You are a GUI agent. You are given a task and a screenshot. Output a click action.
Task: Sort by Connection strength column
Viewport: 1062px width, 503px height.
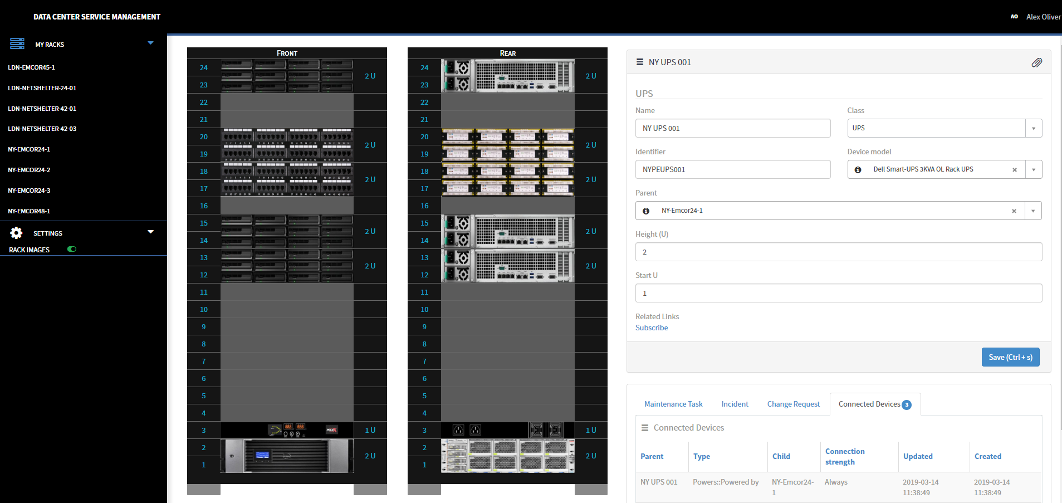point(845,456)
